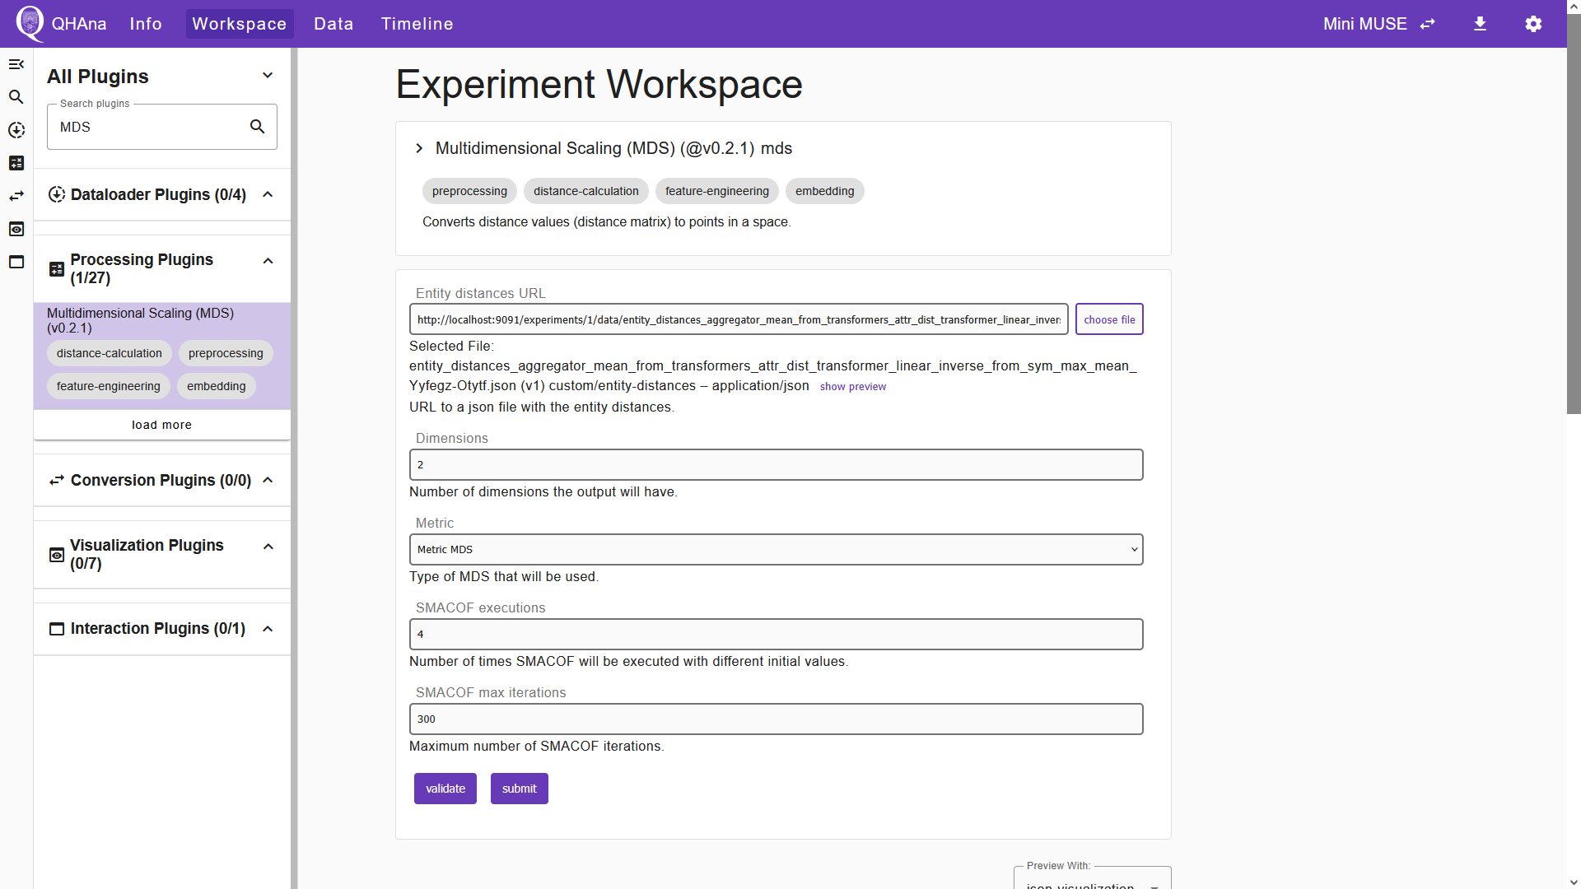Click the Dataloader Plugins group icon
The height and width of the screenshot is (889, 1581).
tap(57, 194)
